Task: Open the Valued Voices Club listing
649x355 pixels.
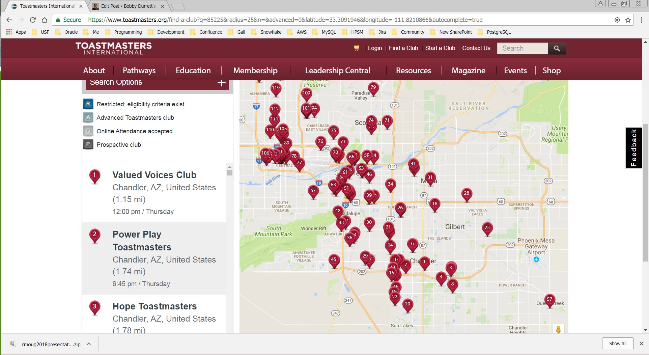Action: click(154, 175)
